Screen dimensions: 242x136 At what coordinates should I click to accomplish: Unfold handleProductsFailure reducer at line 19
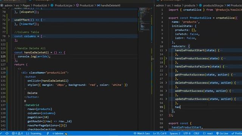(x=166, y=66)
